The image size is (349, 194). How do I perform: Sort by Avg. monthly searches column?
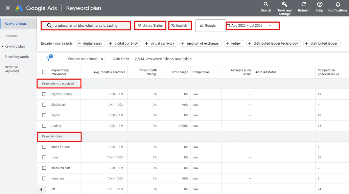(x=110, y=72)
